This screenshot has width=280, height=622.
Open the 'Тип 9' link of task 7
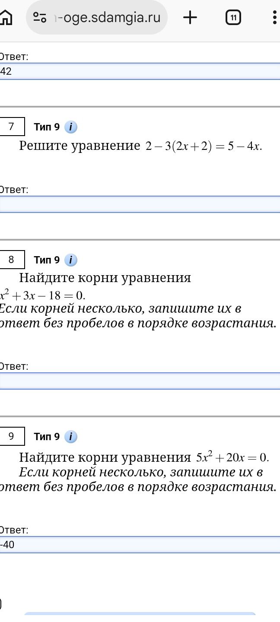point(47,127)
